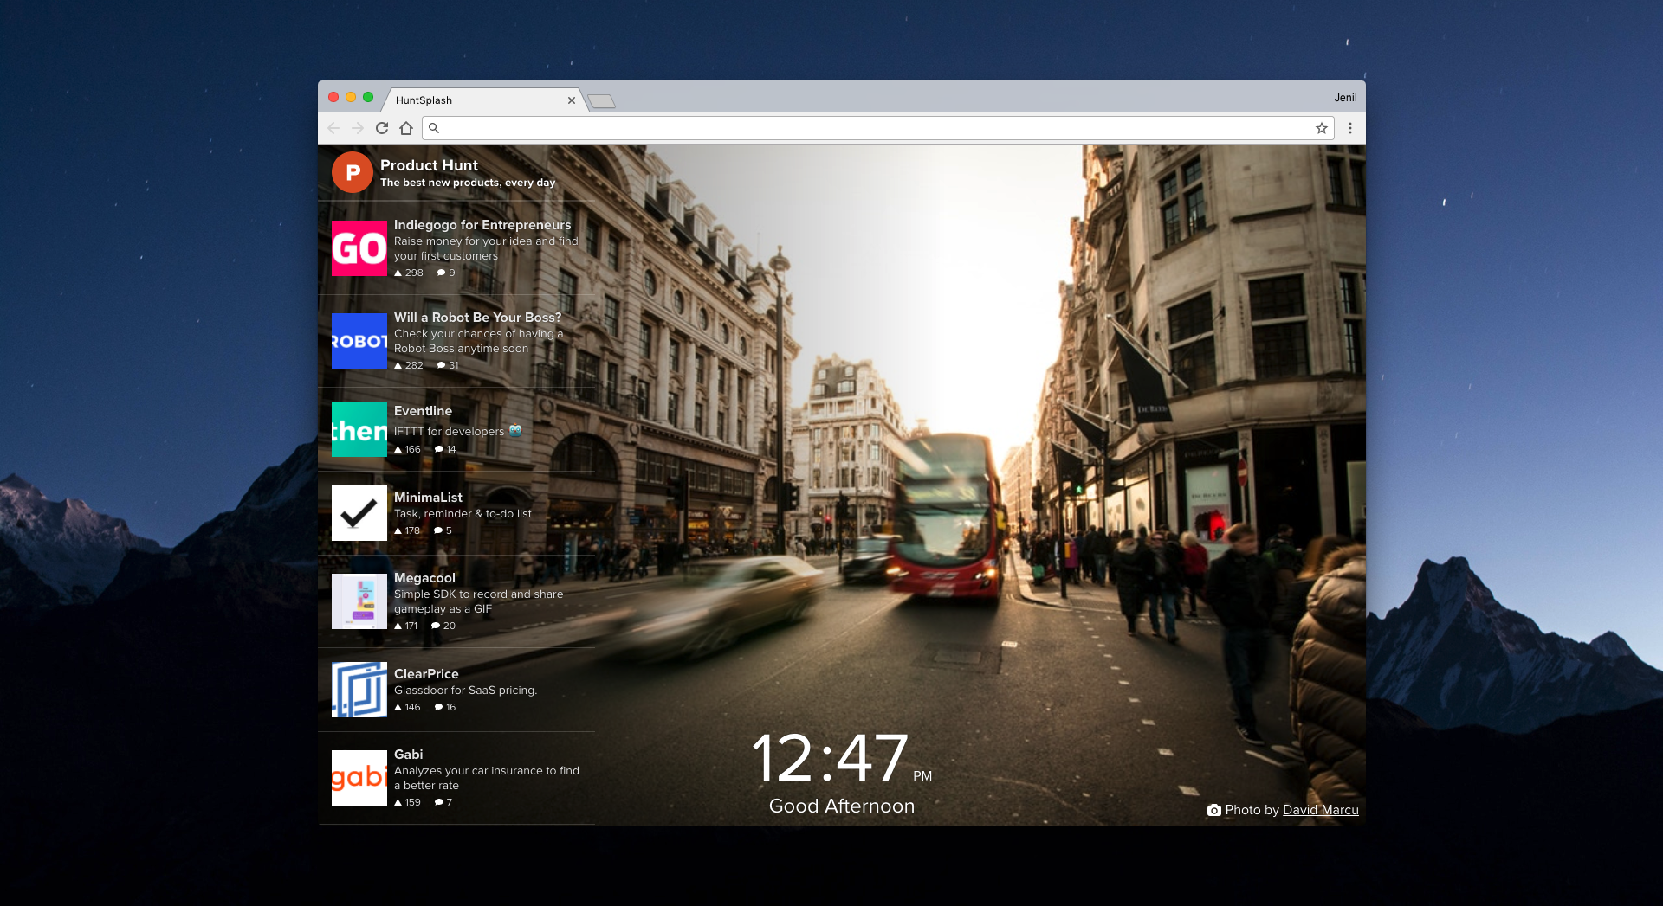Viewport: 1663px width, 906px height.
Task: Click the blue ROBOT product icon
Action: 359,342
